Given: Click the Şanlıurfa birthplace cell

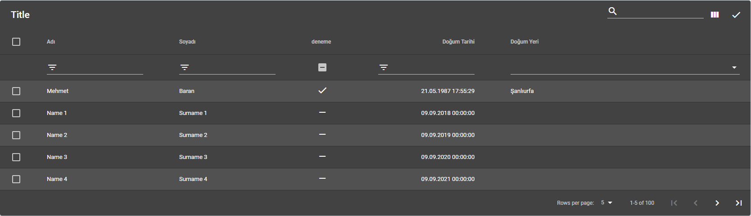Looking at the screenshot, I should [522, 91].
